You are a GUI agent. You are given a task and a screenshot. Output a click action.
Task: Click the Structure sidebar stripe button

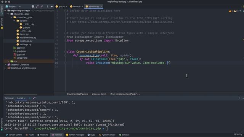point(2,24)
